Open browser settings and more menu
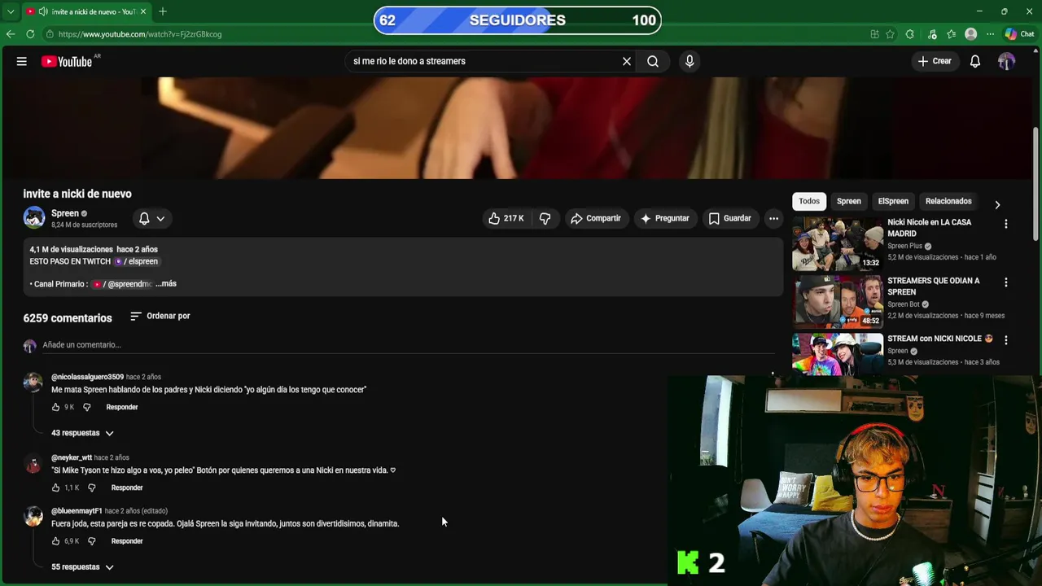Image resolution: width=1042 pixels, height=586 pixels. pos(990,34)
